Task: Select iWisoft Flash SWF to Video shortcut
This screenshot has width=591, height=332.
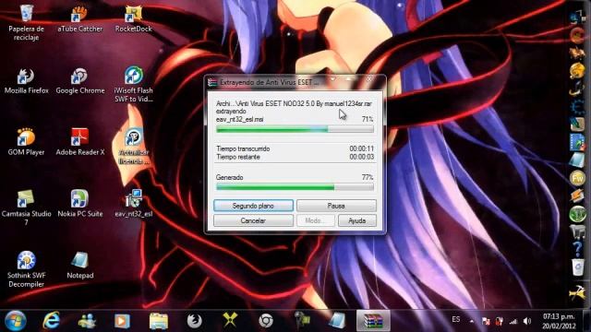Action: pyautogui.click(x=133, y=85)
